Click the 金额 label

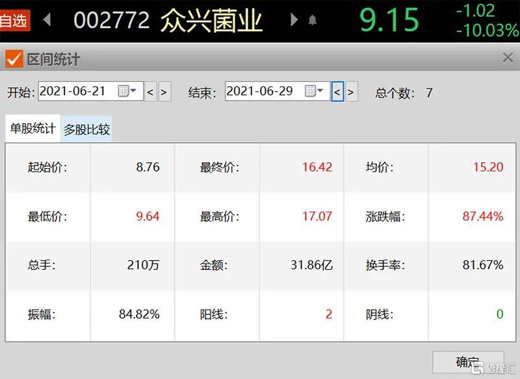(x=214, y=265)
